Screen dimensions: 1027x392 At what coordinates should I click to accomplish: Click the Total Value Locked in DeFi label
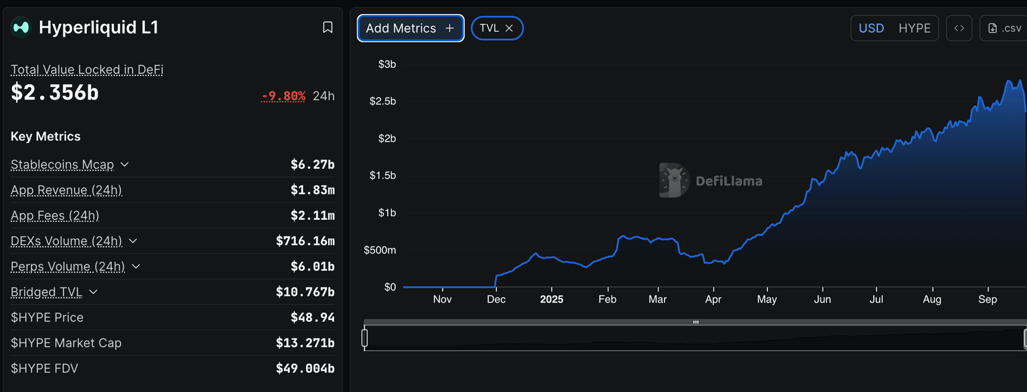pos(87,69)
